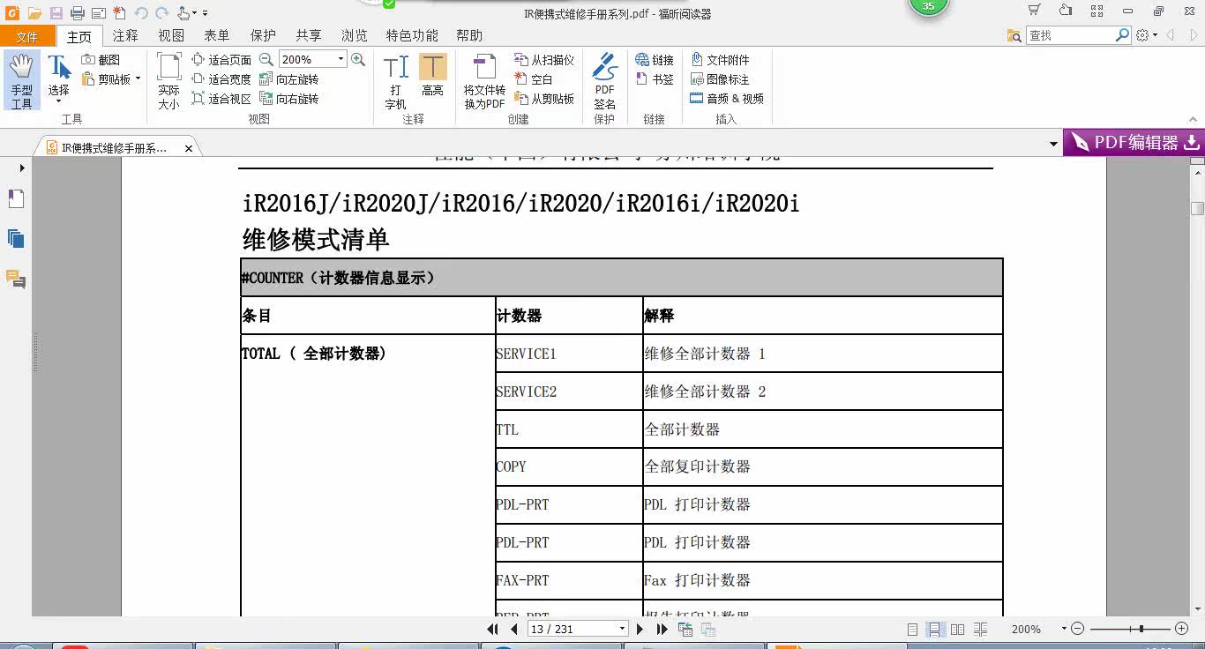Go to the previous page
The image size is (1205, 649).
coord(514,630)
